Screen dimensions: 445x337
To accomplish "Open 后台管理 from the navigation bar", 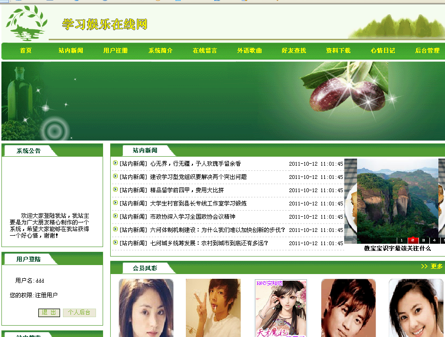I will [x=427, y=51].
